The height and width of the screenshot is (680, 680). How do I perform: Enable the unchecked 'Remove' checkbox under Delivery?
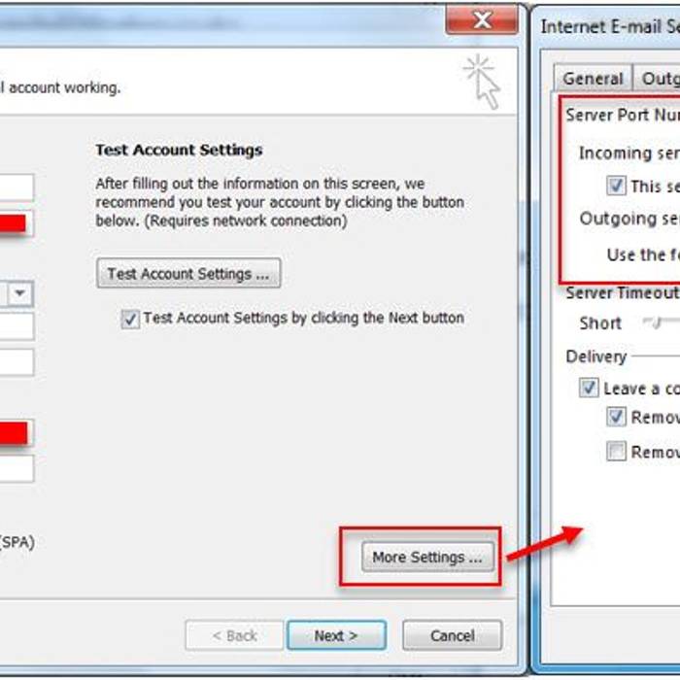pyautogui.click(x=616, y=451)
